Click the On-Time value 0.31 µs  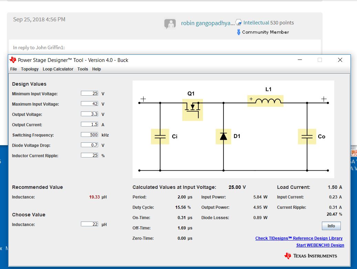(185, 217)
